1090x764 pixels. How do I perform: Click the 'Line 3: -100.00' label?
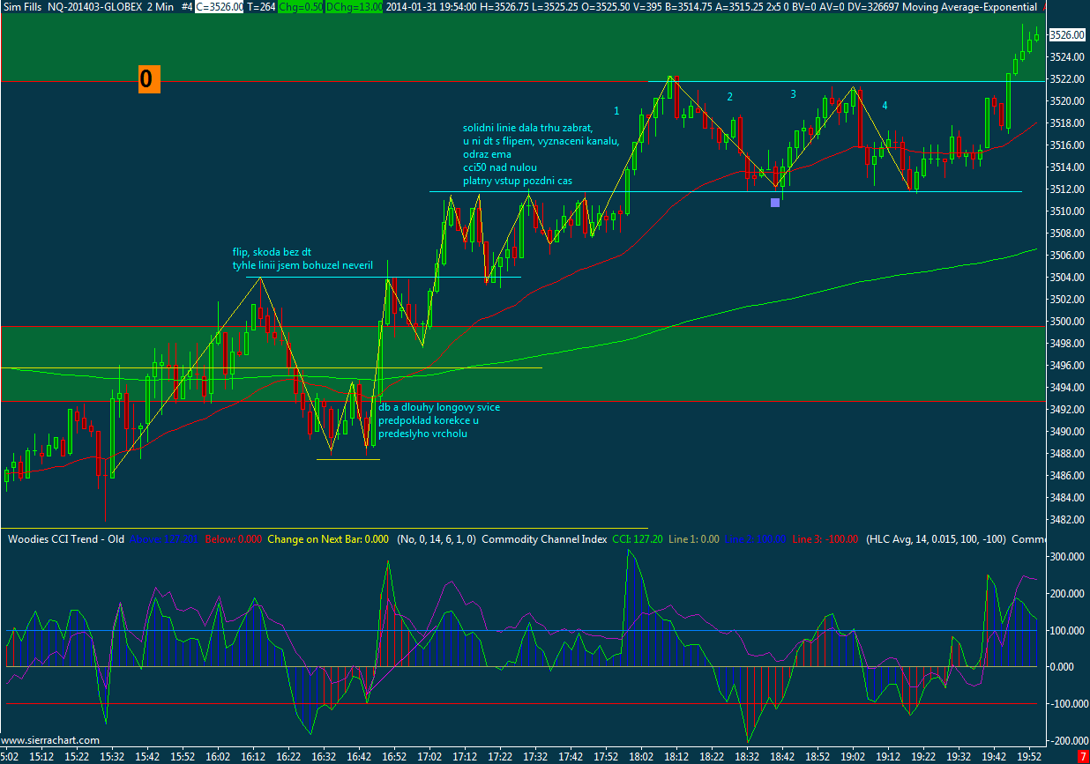tap(825, 538)
